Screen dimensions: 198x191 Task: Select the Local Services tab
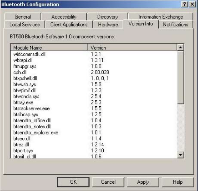tap(25, 25)
